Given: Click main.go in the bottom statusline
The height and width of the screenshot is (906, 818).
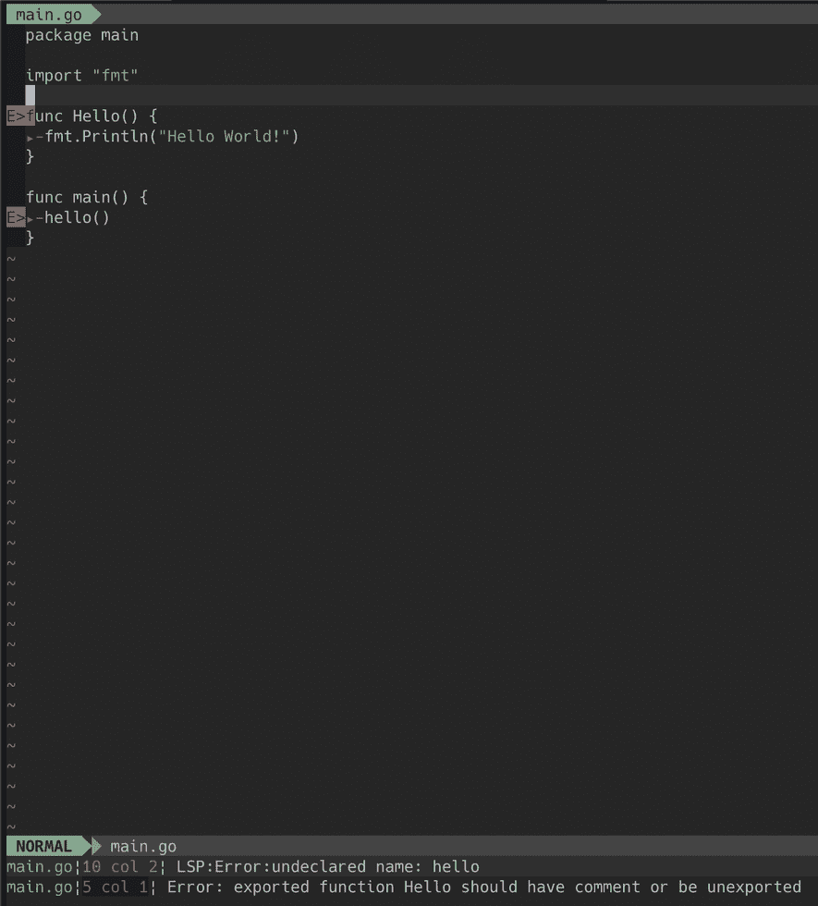Looking at the screenshot, I should point(142,845).
